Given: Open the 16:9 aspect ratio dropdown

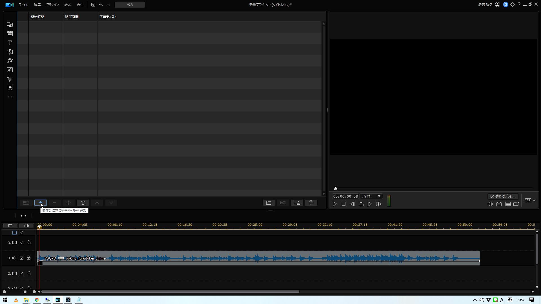Looking at the screenshot, I should point(530,200).
